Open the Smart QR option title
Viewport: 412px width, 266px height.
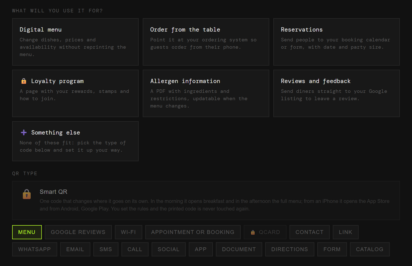[x=53, y=192]
